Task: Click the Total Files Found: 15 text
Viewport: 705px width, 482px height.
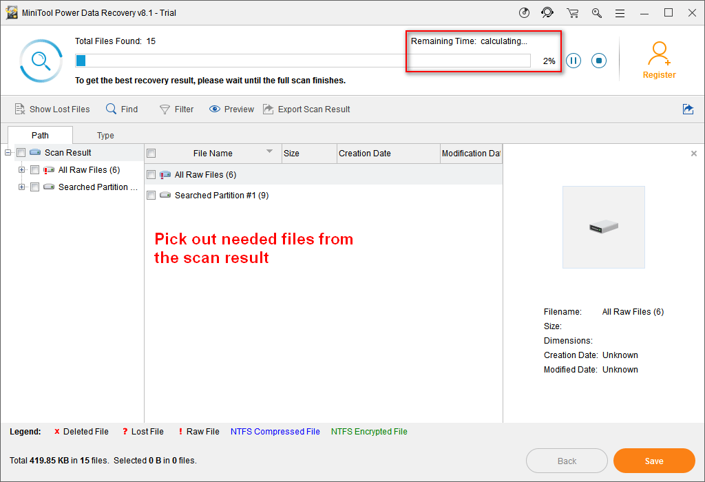Action: [115, 41]
